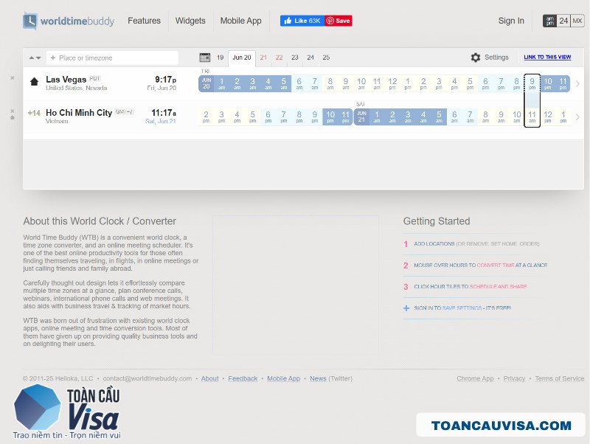Open the calendar date picker icon
This screenshot has height=444, width=590.
pos(205,58)
